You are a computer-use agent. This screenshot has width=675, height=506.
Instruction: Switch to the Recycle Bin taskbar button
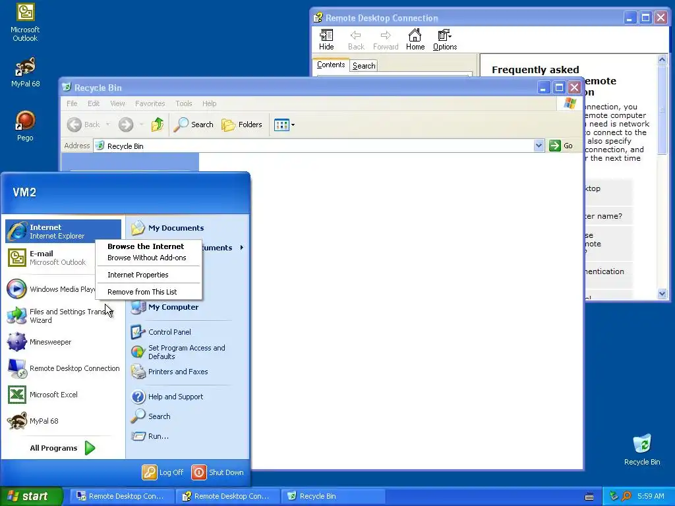point(332,496)
